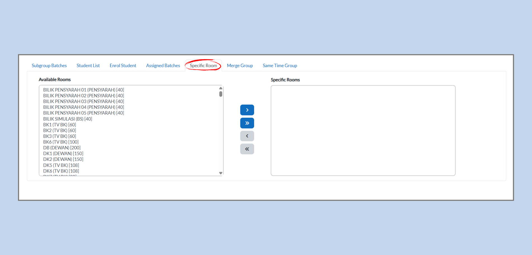Viewport: 532px width, 255px height.
Task: Open the Assigned Batches tab
Action: [163, 66]
